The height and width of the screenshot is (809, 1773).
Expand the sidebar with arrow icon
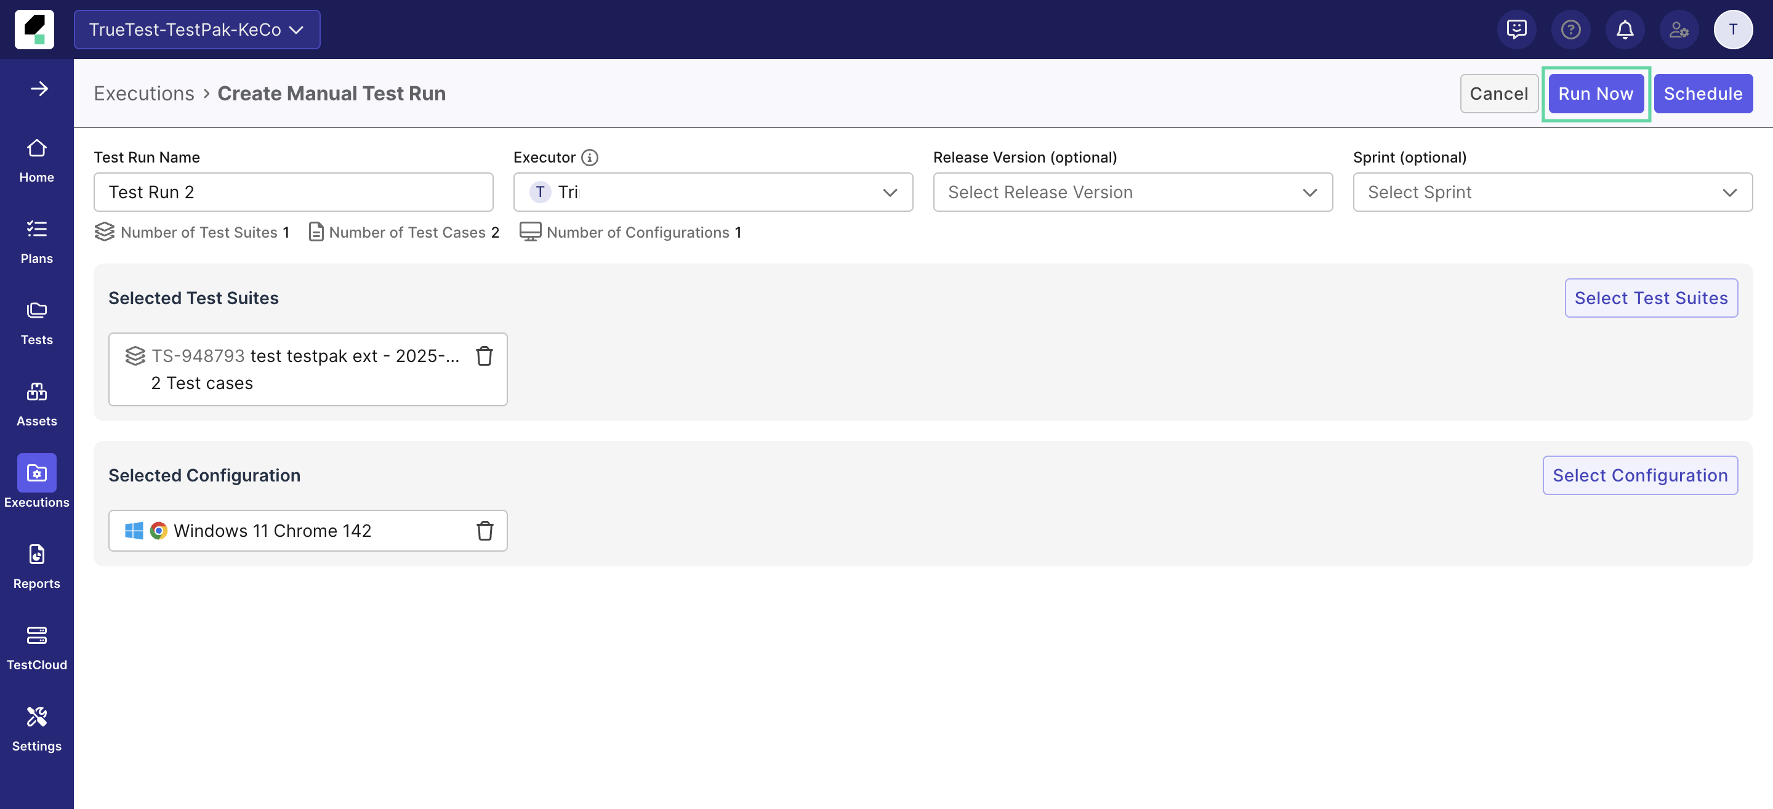click(39, 89)
